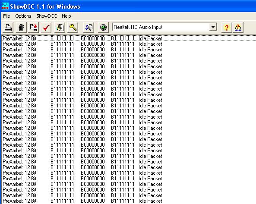Select the Idle Packet row with dotted focus outline
The width and height of the screenshot is (256, 204).
(129, 38)
